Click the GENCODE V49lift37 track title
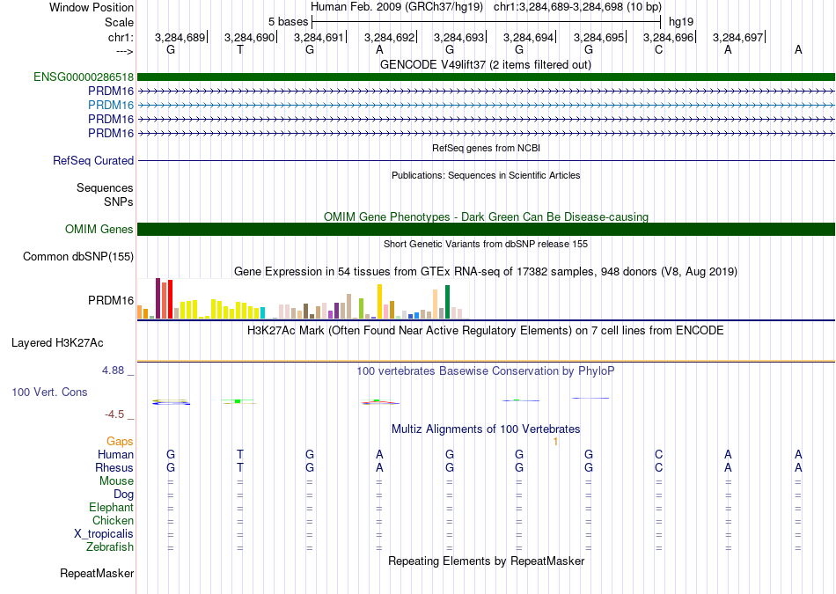 tap(486, 64)
